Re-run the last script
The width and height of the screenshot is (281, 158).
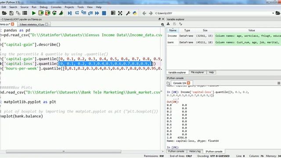(54, 13)
